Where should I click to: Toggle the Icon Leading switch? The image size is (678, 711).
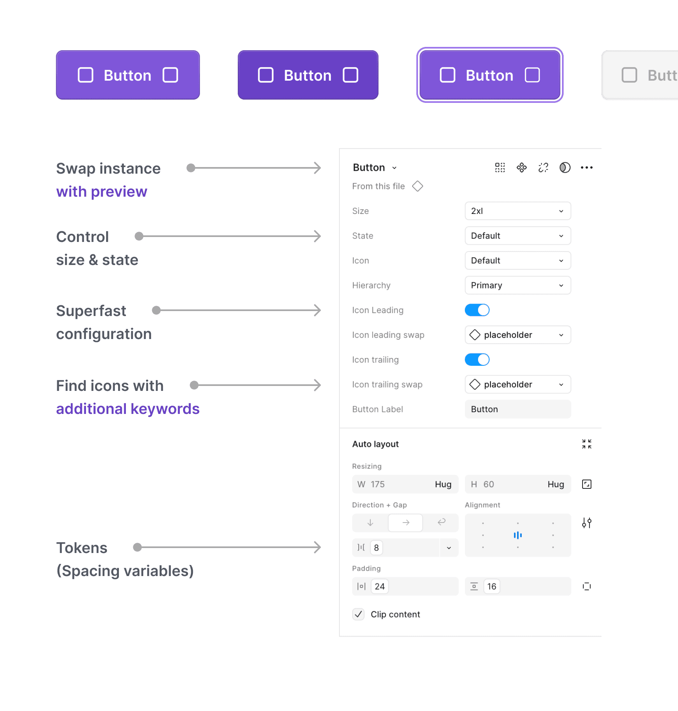477,310
